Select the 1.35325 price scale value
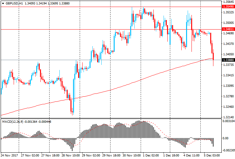Viewport: 235px width, 159px height. (x=228, y=12)
